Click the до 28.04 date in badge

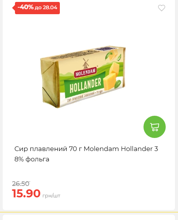click(x=46, y=7)
